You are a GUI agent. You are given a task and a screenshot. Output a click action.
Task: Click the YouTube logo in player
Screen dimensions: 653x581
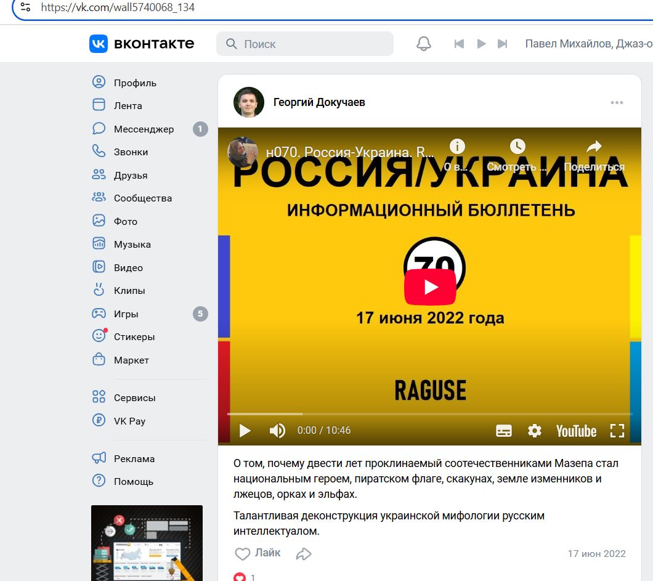click(577, 431)
